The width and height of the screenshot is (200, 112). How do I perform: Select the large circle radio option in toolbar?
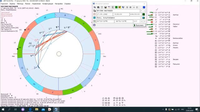click(137, 7)
